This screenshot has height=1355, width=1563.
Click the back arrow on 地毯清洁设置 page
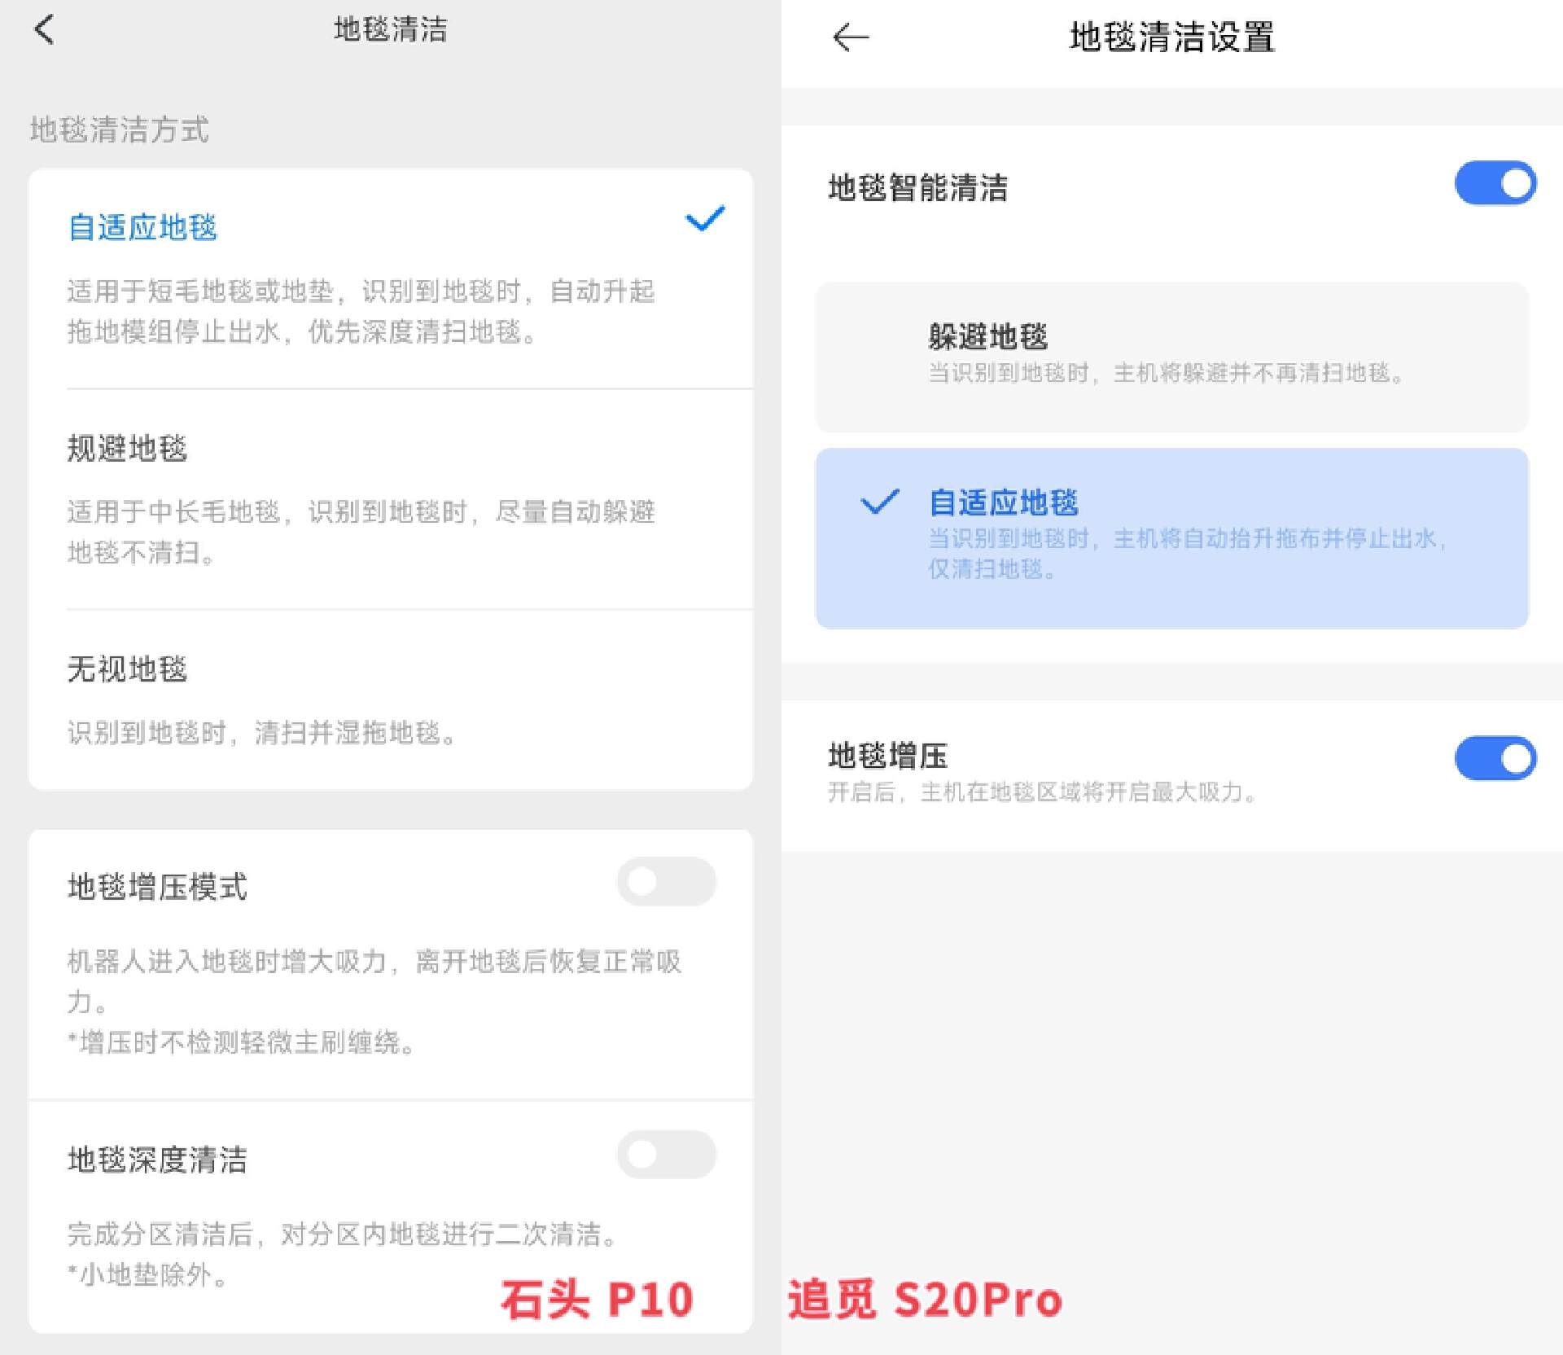(x=851, y=37)
